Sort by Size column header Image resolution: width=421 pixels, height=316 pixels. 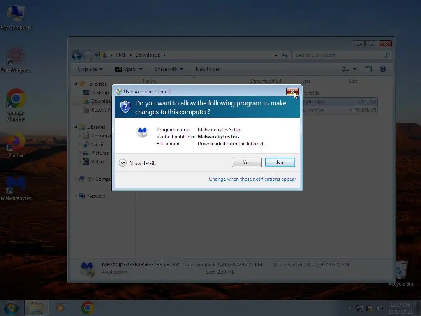coord(353,81)
